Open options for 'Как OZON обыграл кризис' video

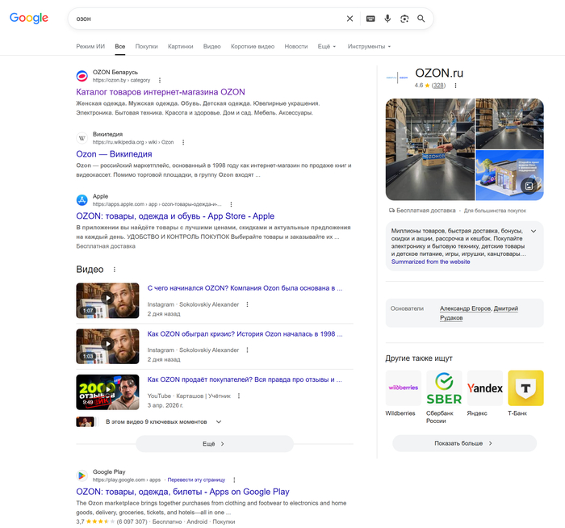247,350
